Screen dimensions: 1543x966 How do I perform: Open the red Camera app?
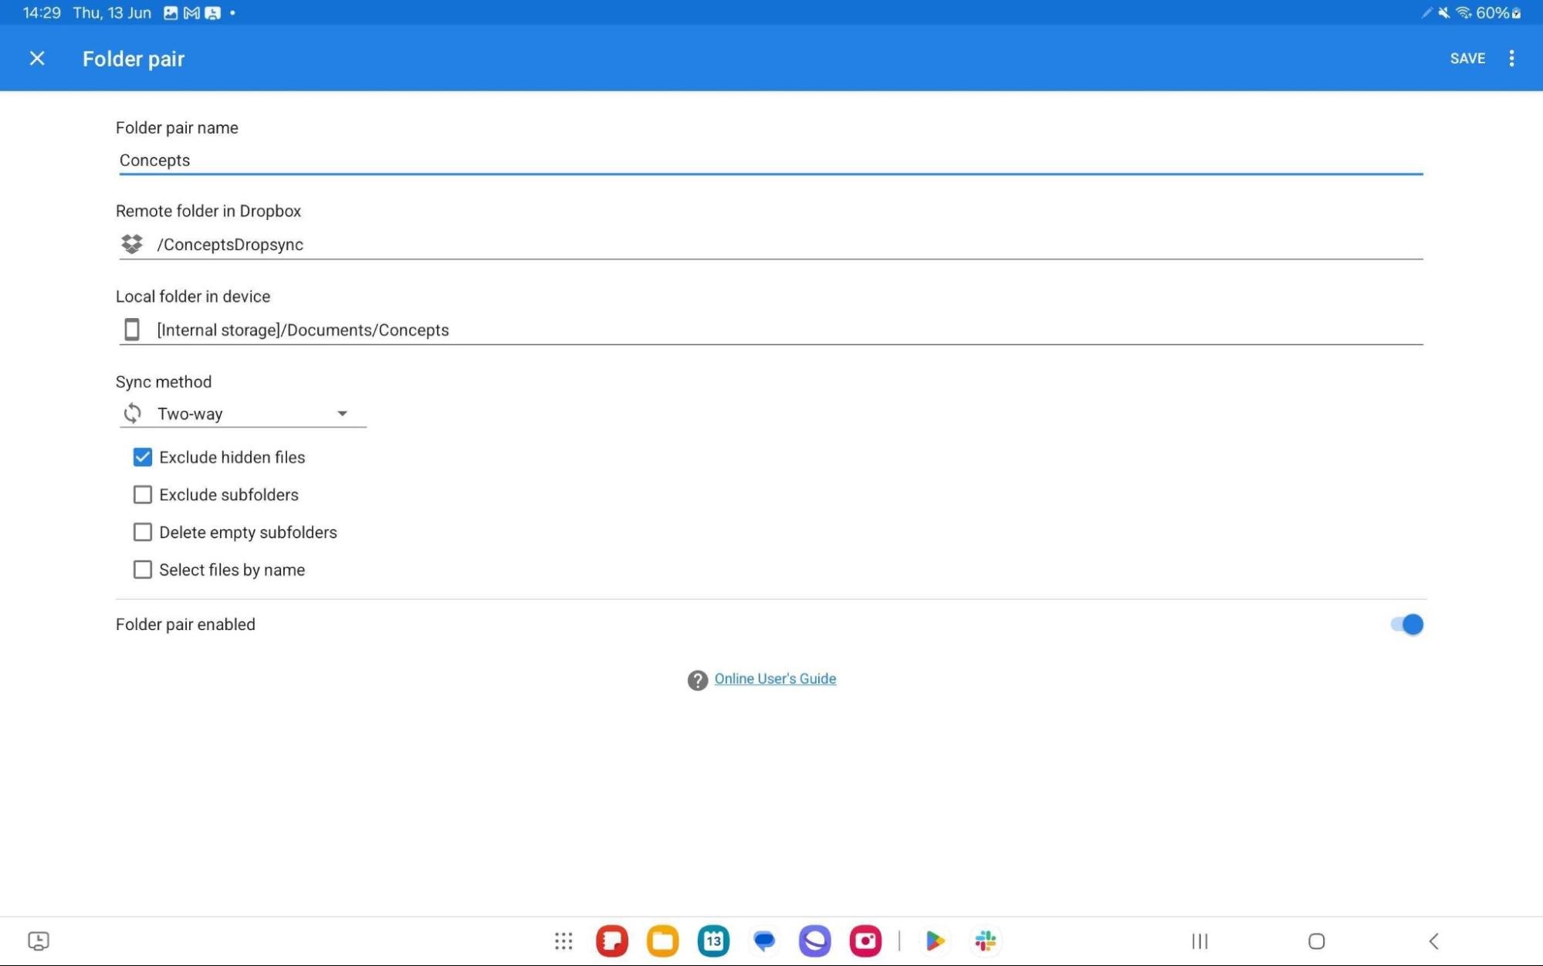(x=865, y=941)
